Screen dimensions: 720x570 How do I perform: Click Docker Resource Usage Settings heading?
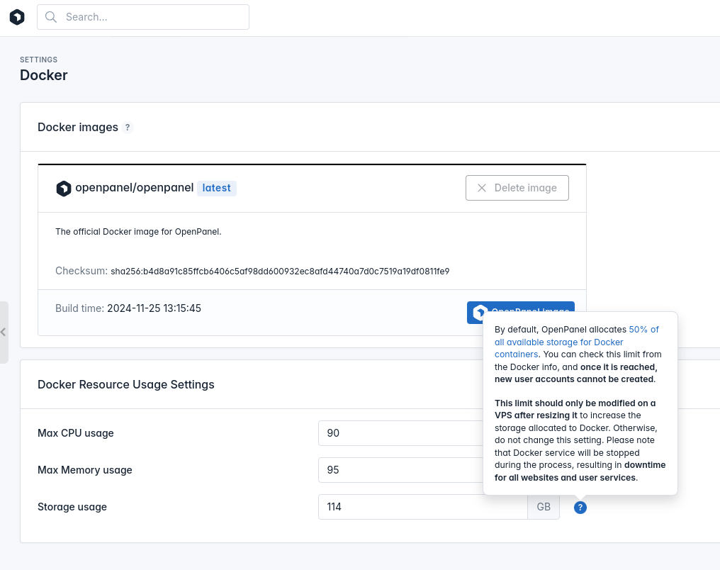tap(126, 384)
